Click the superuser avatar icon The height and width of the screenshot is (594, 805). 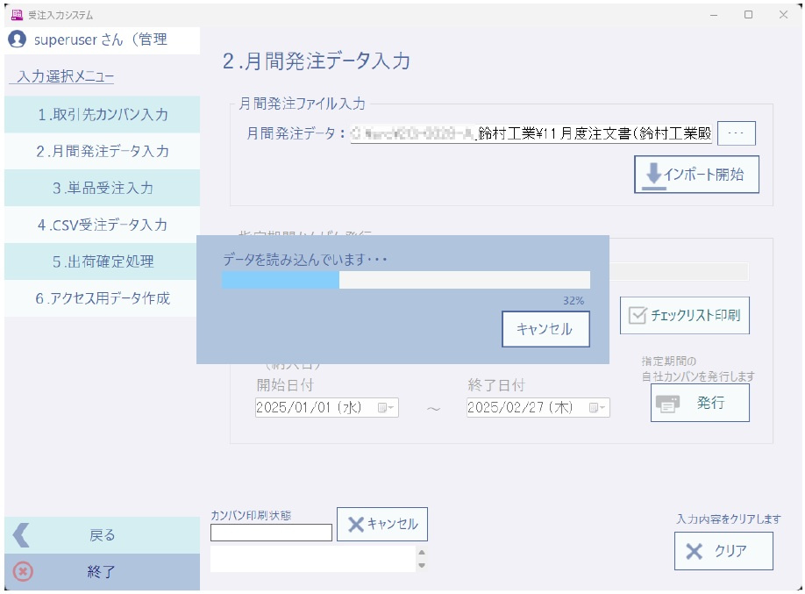15,39
